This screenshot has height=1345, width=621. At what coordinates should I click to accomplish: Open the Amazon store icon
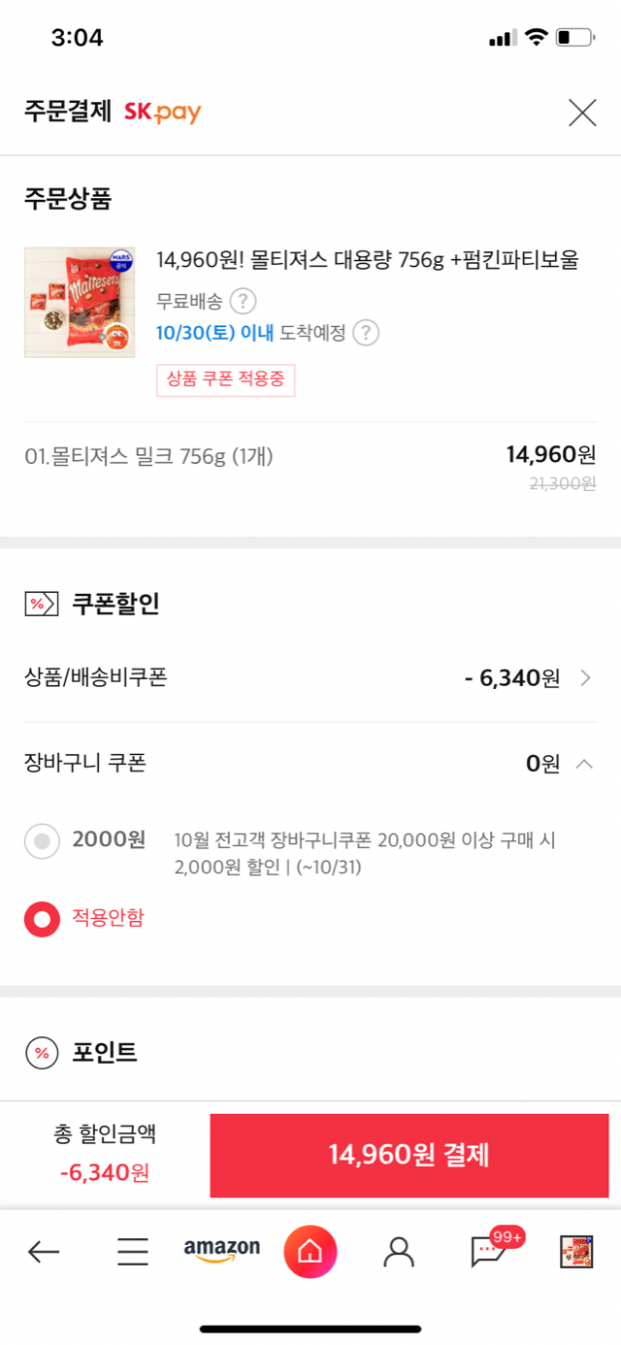point(222,1251)
